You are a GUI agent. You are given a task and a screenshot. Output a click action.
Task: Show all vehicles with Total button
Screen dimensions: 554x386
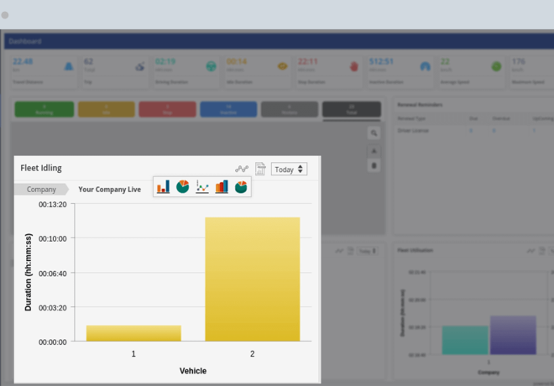[x=351, y=109]
